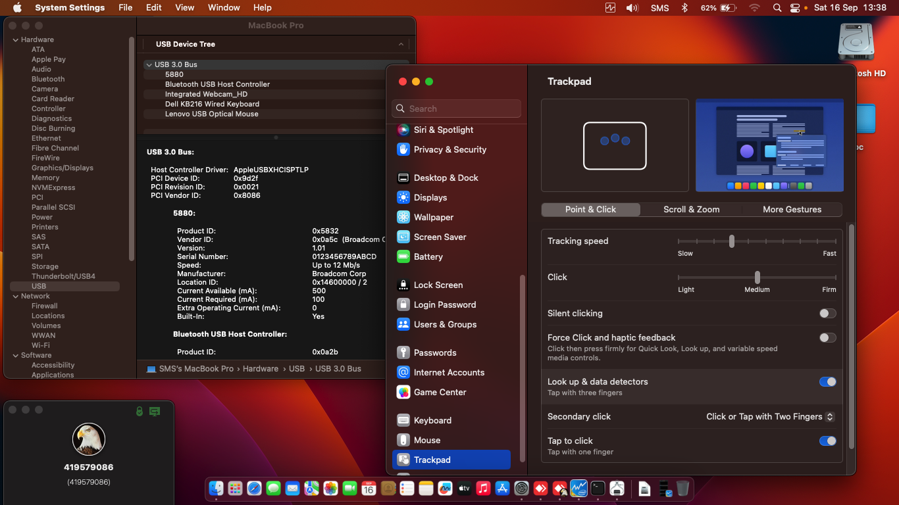
Task: Click green monitor icon in remote window
Action: (x=155, y=412)
